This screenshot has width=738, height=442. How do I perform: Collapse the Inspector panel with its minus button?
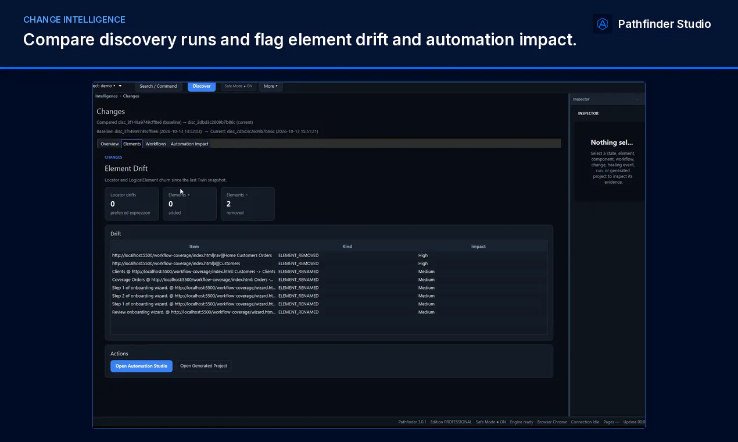click(x=637, y=99)
